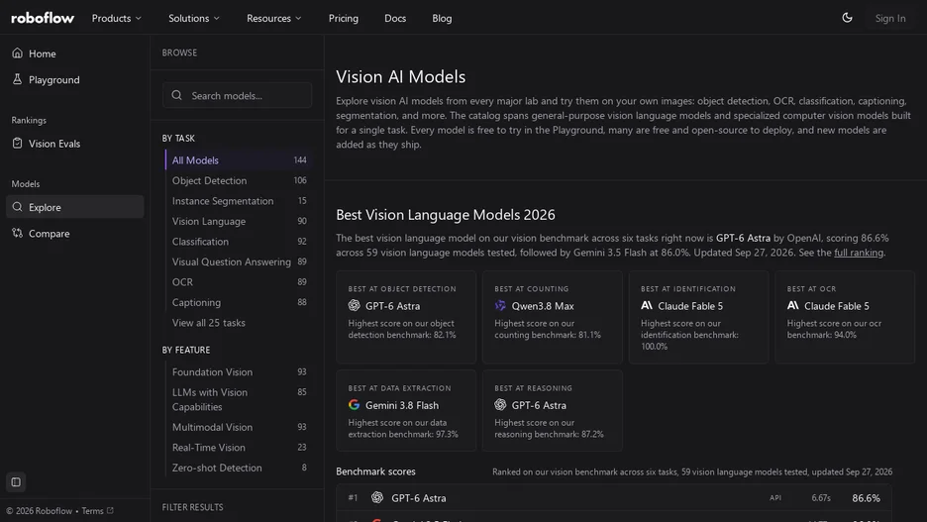Open the Best at OCR card

click(845, 317)
